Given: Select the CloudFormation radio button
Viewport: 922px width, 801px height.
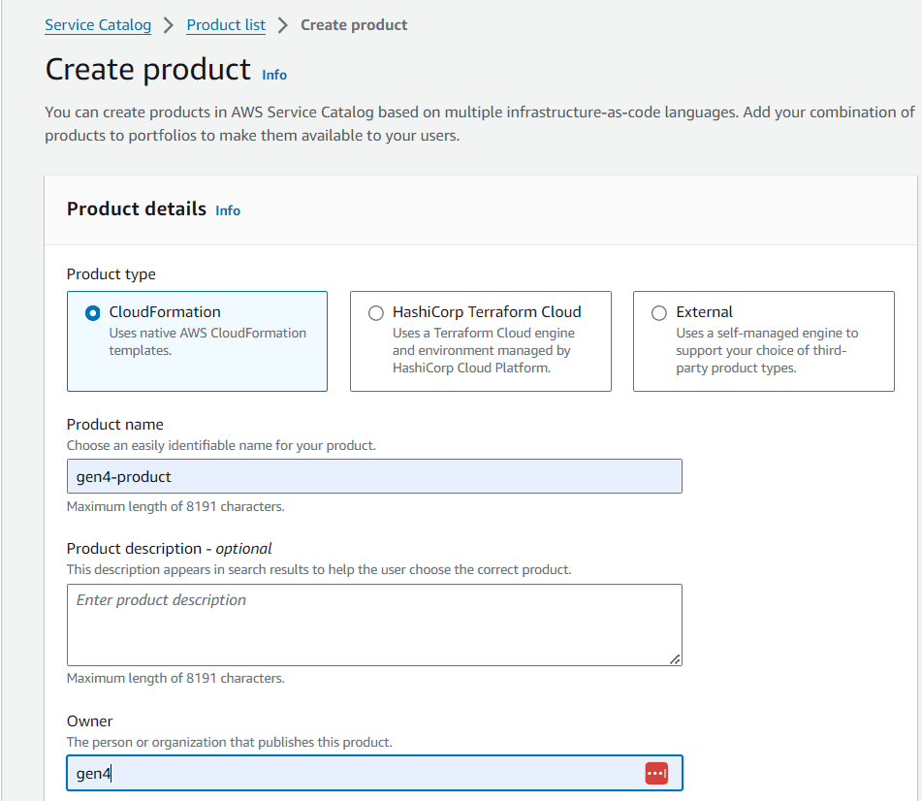Looking at the screenshot, I should (92, 313).
